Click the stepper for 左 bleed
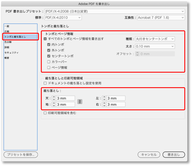 pos(104,98)
